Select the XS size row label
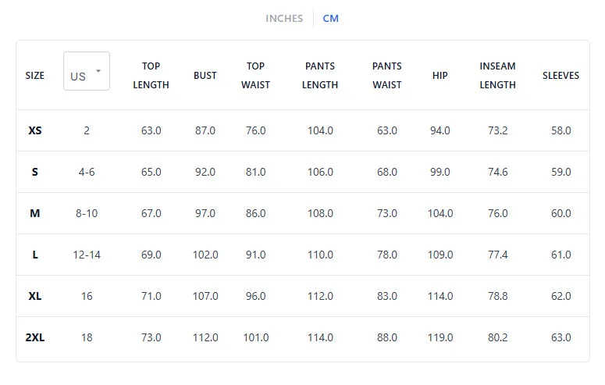The height and width of the screenshot is (385, 605). tap(34, 130)
